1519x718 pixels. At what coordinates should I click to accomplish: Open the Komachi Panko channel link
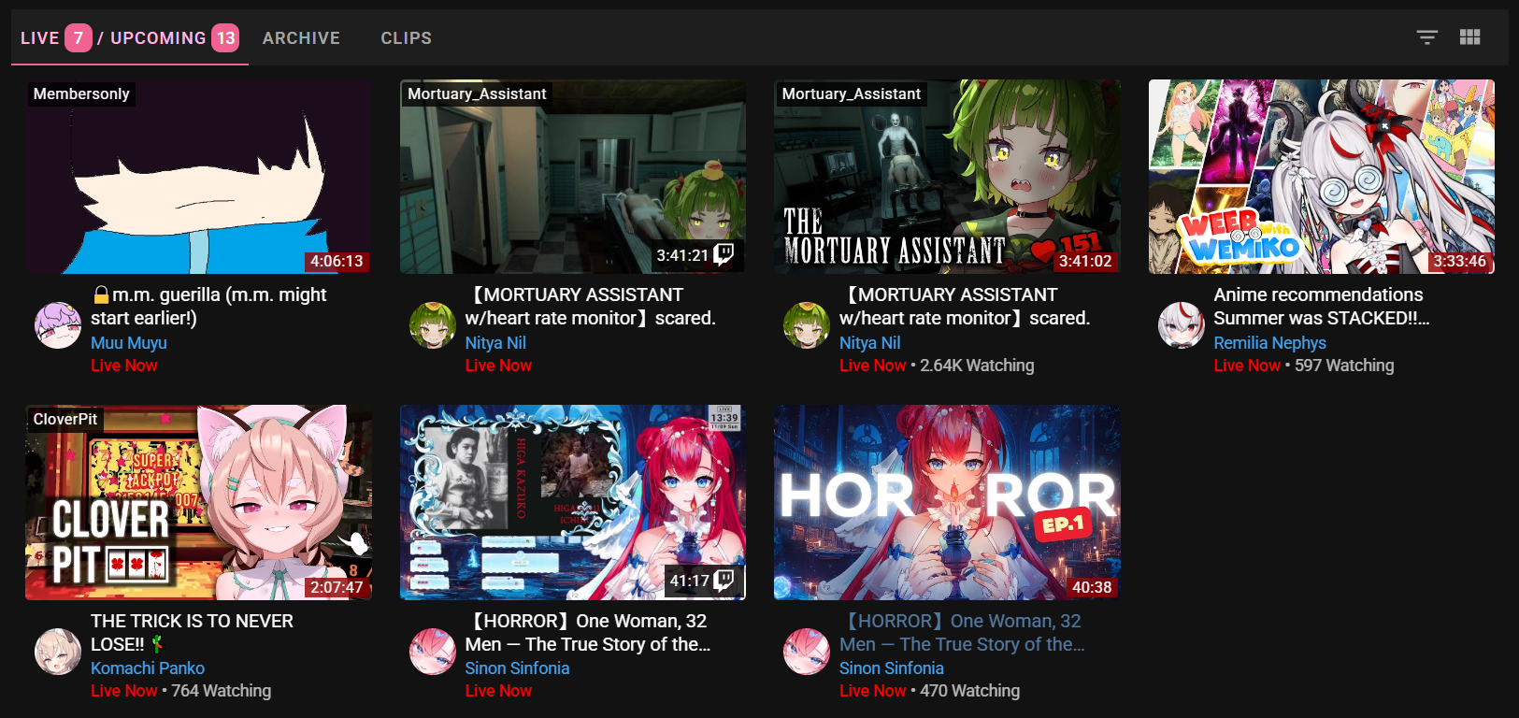coord(148,668)
